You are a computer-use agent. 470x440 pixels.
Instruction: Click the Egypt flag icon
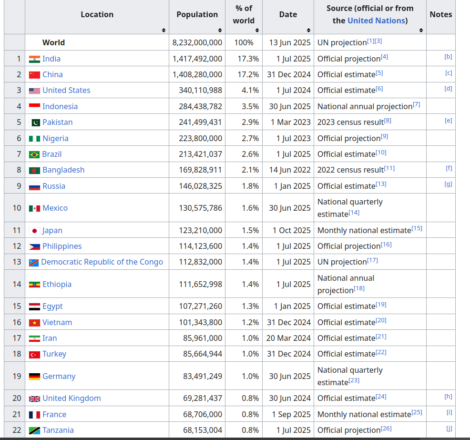(34, 307)
